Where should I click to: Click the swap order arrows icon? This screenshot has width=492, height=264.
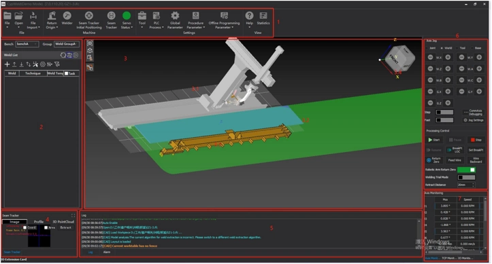[x=28, y=64]
